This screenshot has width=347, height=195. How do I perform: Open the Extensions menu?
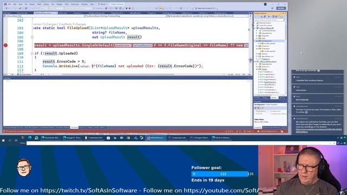75,4
